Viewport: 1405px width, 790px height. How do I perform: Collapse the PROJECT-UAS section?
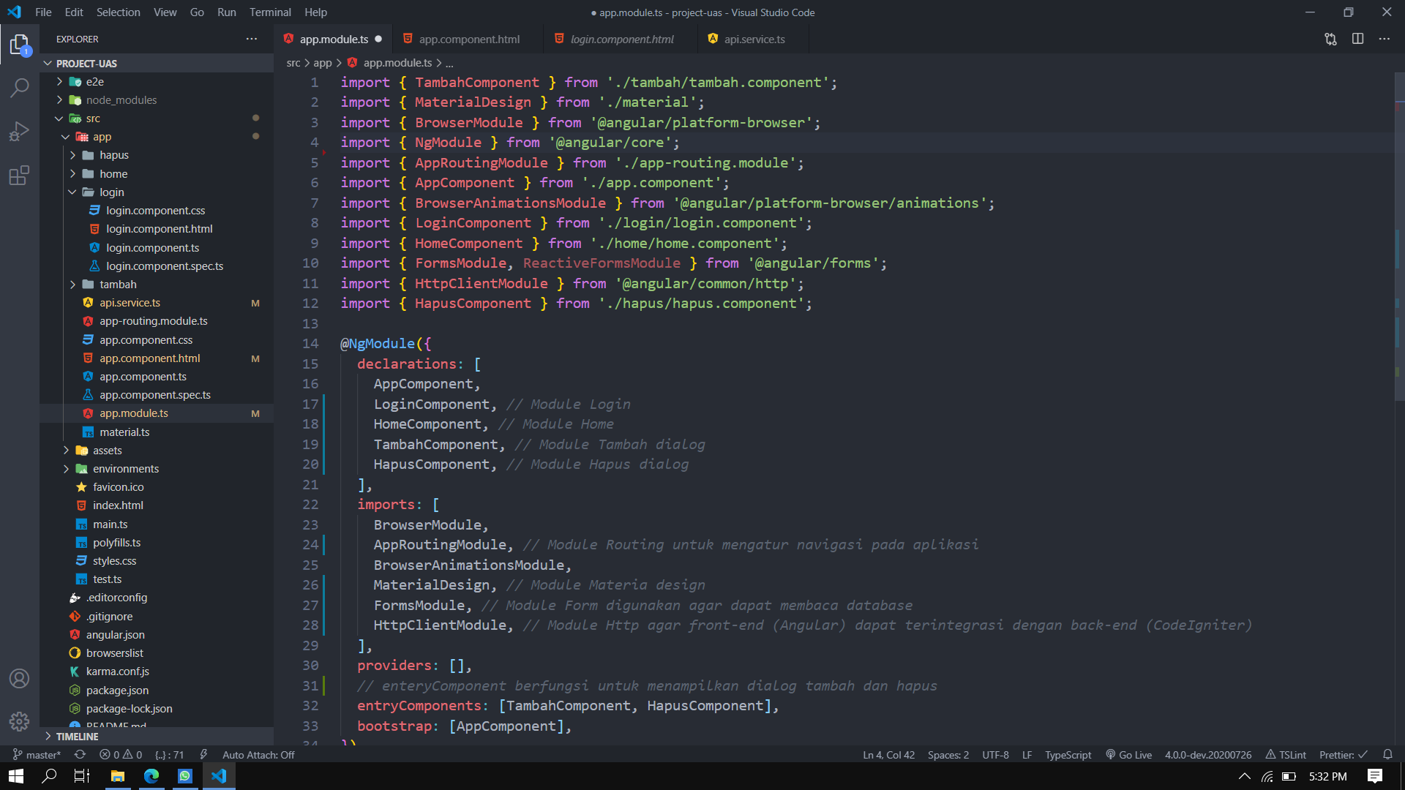[157, 64]
